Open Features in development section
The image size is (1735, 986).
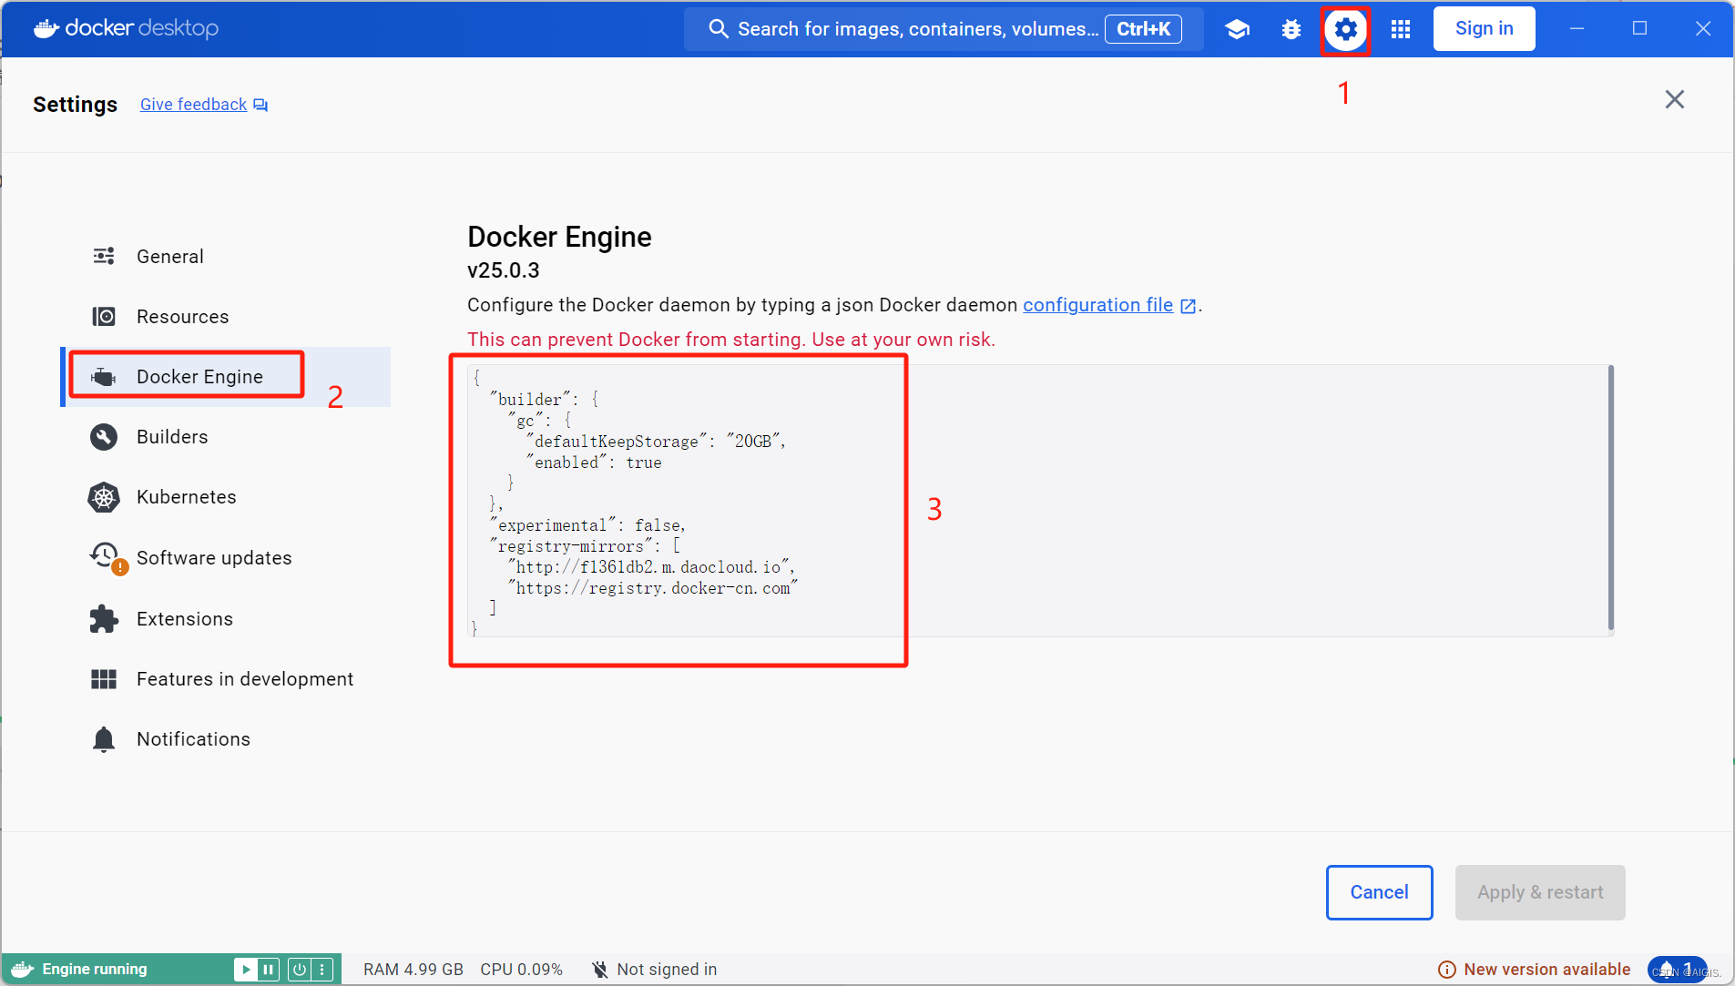226,679
